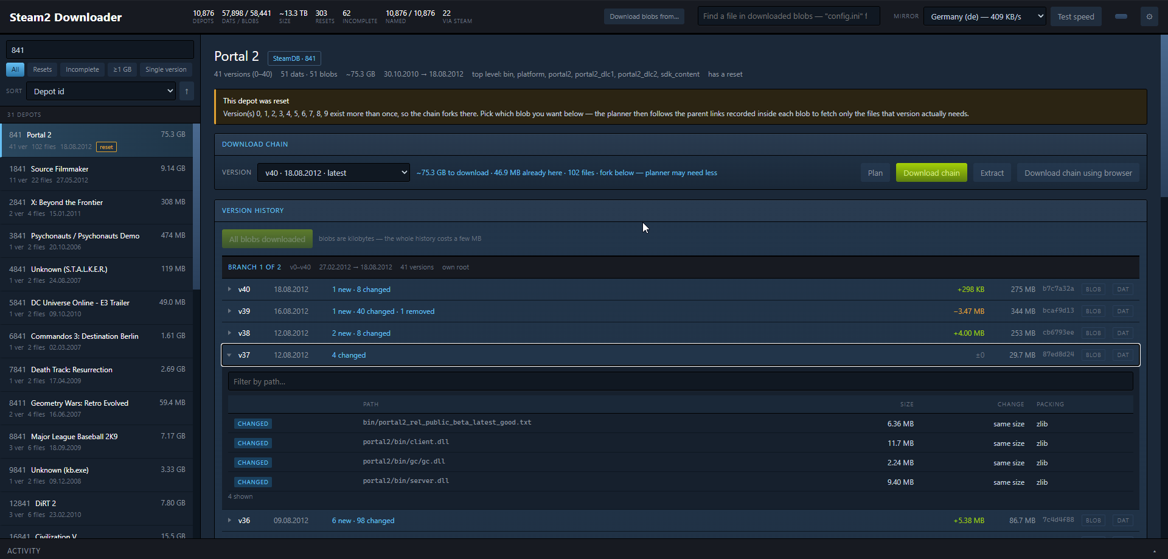Expand the Activity panel arrow
Viewport: 1168px width, 559px height.
coord(1155,550)
